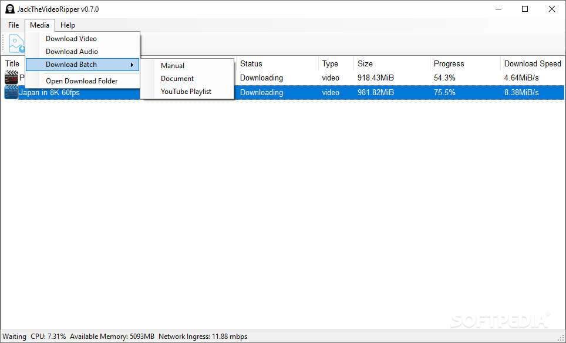Click the JackTheVideoRipper app icon
This screenshot has width=566, height=343.
click(x=10, y=9)
